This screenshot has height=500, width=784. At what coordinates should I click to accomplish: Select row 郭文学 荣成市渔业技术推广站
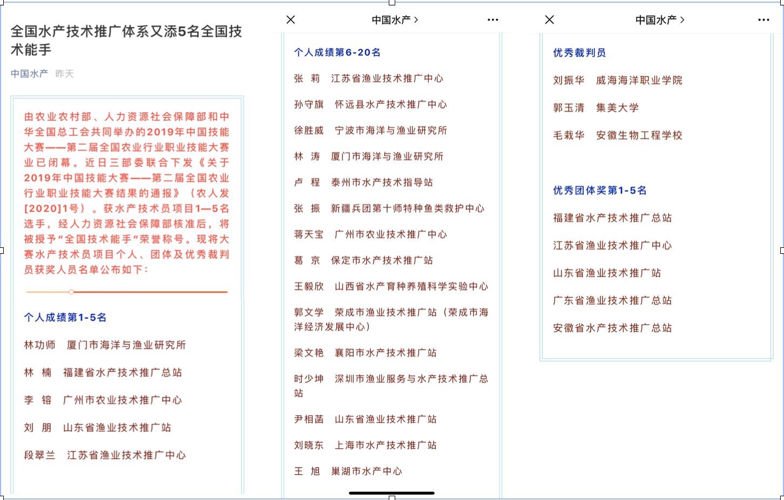tap(391, 320)
